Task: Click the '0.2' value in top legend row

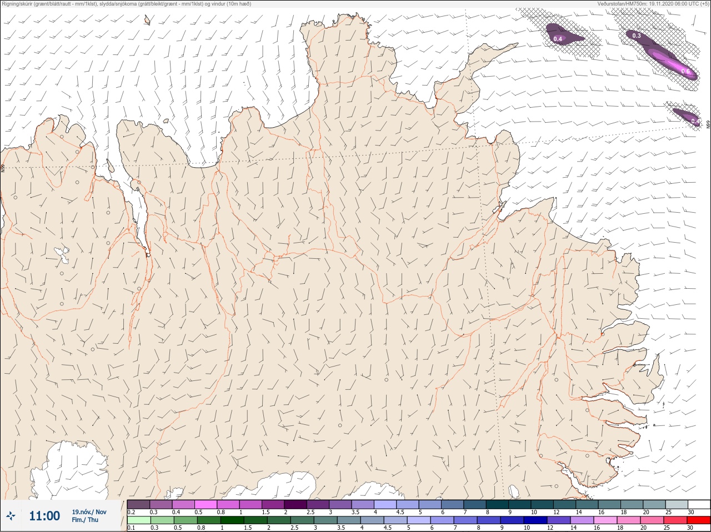Action: point(131,512)
